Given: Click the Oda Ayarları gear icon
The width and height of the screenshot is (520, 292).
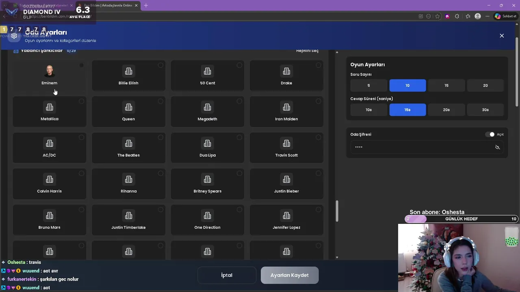Looking at the screenshot, I should coord(14,36).
